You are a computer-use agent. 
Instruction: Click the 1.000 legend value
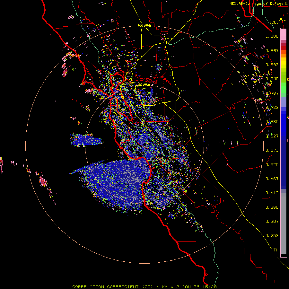coord(272,36)
